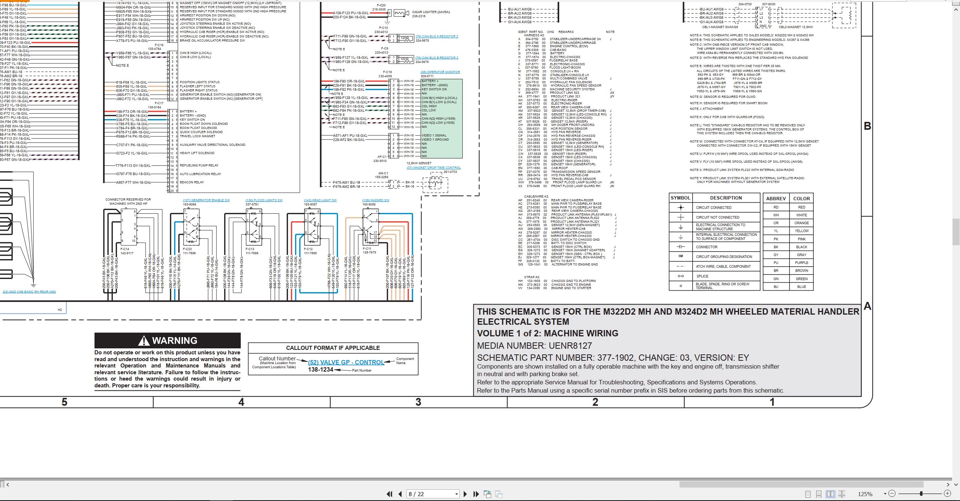
Task: Jump to the last page
Action: (x=476, y=494)
